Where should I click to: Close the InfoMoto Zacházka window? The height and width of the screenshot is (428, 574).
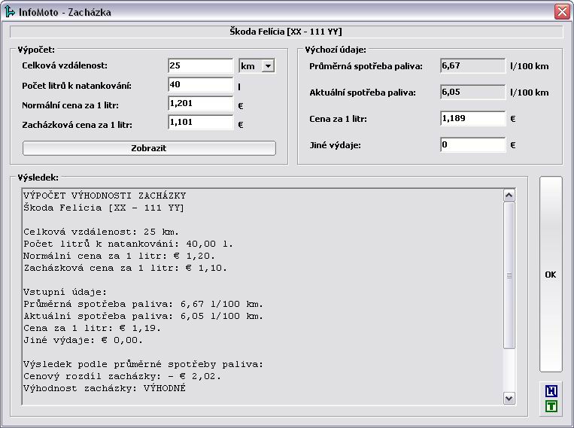[562, 12]
